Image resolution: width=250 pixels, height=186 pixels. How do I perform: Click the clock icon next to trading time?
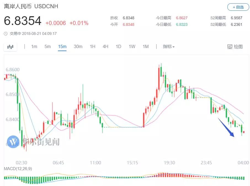6,34
